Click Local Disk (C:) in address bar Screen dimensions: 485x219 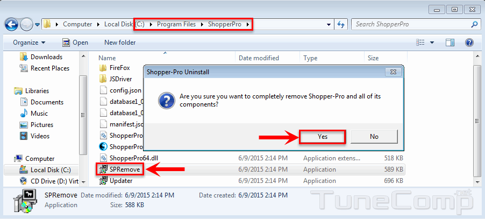124,24
